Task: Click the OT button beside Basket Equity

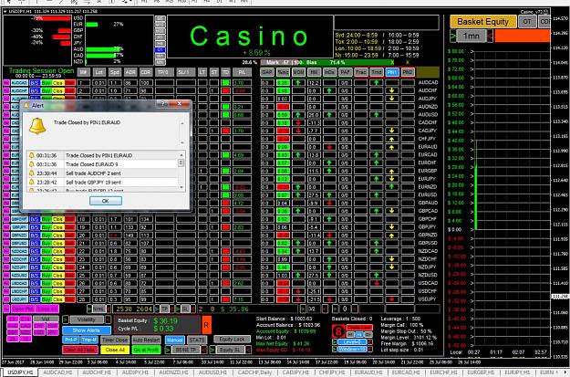Action: (527, 22)
